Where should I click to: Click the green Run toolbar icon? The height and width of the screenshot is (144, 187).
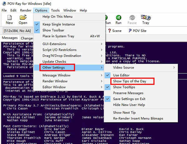coord(118,17)
